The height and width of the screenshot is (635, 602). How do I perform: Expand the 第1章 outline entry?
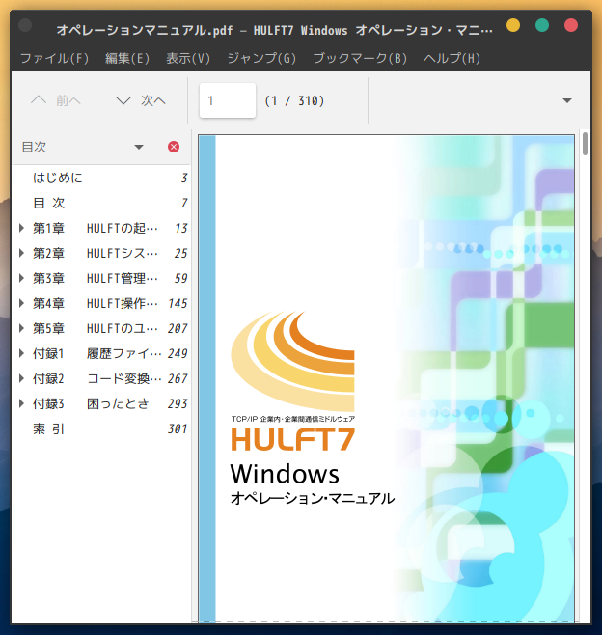pyautogui.click(x=21, y=228)
